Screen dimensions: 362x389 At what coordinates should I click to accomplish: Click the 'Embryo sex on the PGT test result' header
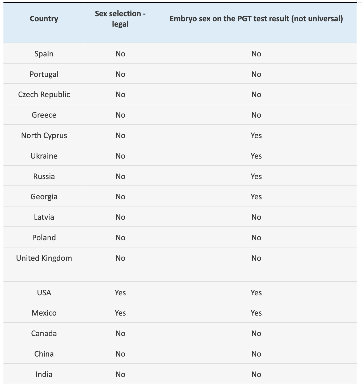coord(256,19)
